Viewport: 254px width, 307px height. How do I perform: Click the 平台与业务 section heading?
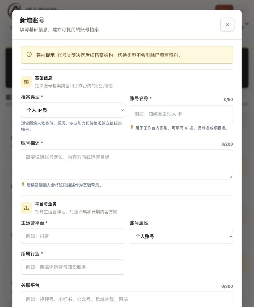(x=46, y=204)
